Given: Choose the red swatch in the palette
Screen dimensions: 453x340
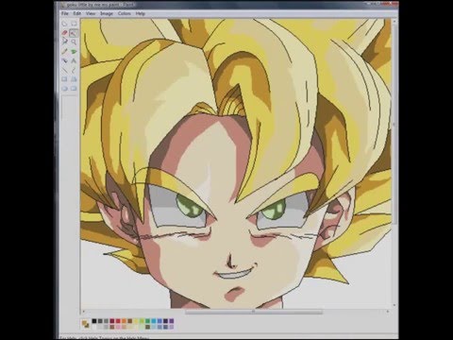Looking at the screenshot, I should (x=118, y=321).
